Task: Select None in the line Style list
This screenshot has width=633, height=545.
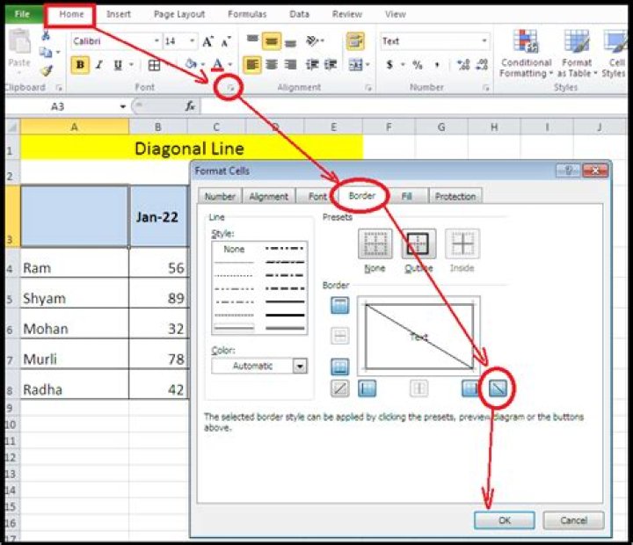Action: 234,249
